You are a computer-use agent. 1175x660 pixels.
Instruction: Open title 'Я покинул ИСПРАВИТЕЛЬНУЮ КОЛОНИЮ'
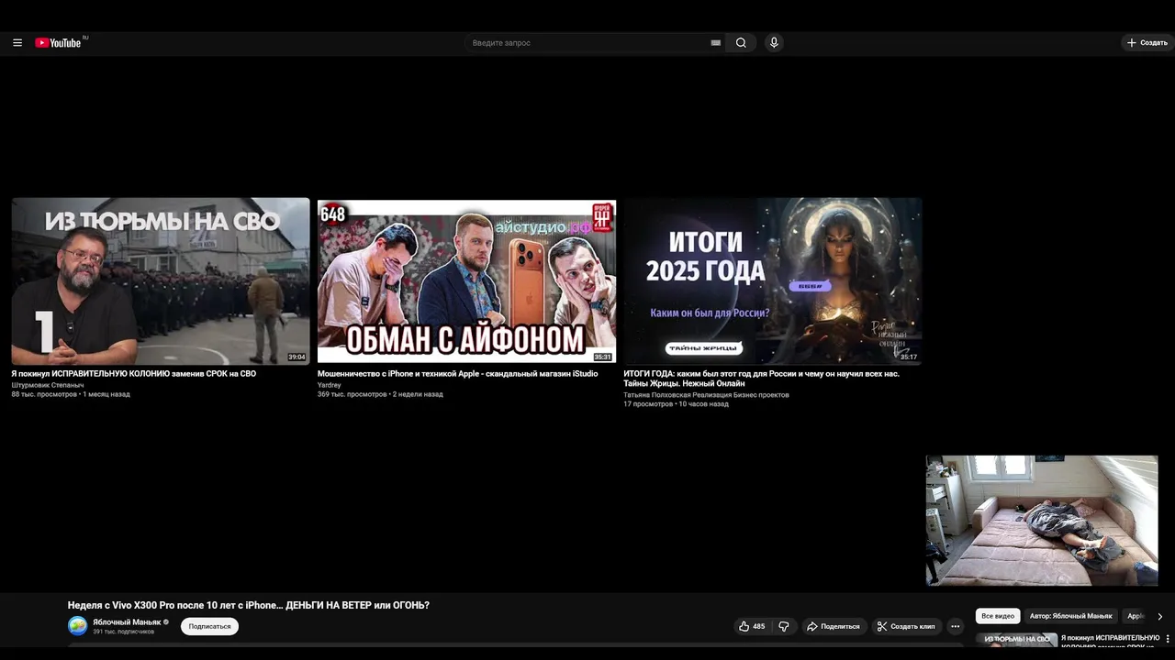click(x=133, y=374)
